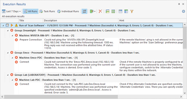
Task: Click the error icon beside Prepare Connection
Action: tap(16, 40)
